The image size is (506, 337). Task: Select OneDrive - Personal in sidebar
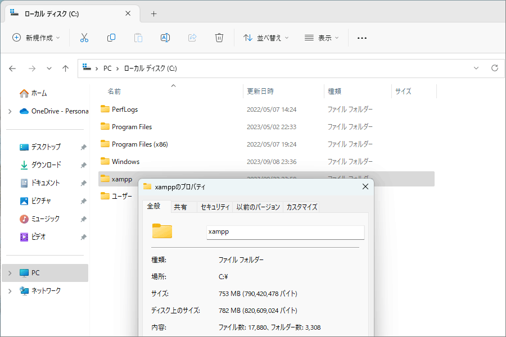coord(54,111)
